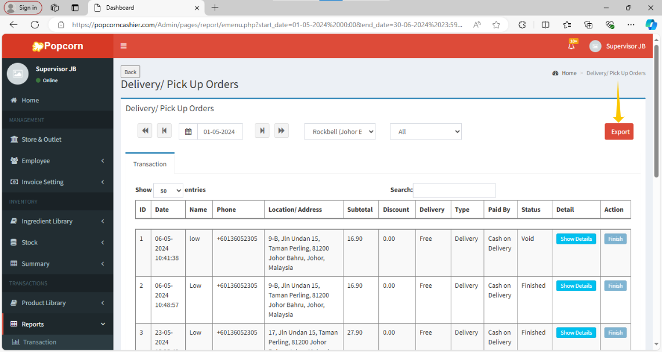Open a new browser tab
This screenshot has height=352, width=662.
(x=215, y=8)
